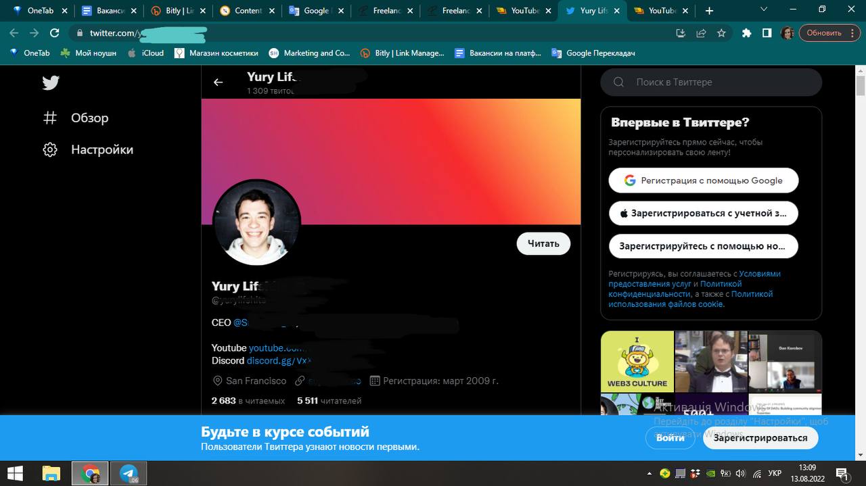Open Windows Start menu

pos(14,473)
